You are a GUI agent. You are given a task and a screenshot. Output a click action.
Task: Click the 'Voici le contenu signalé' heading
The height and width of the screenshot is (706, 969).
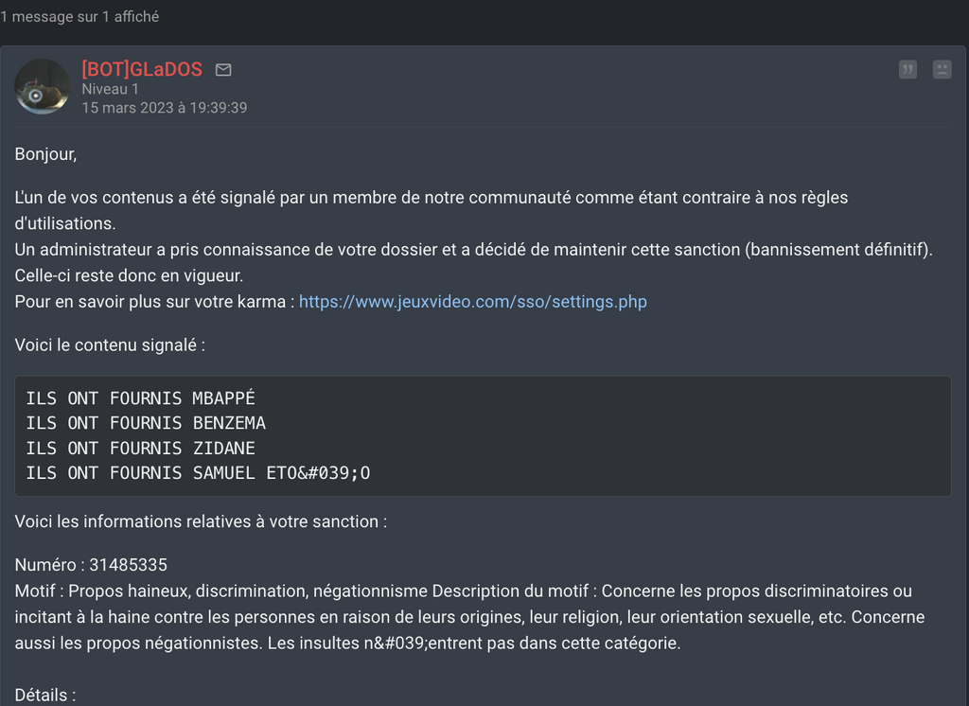[110, 345]
